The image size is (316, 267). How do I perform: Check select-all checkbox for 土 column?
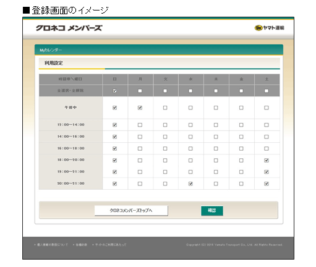267,91
